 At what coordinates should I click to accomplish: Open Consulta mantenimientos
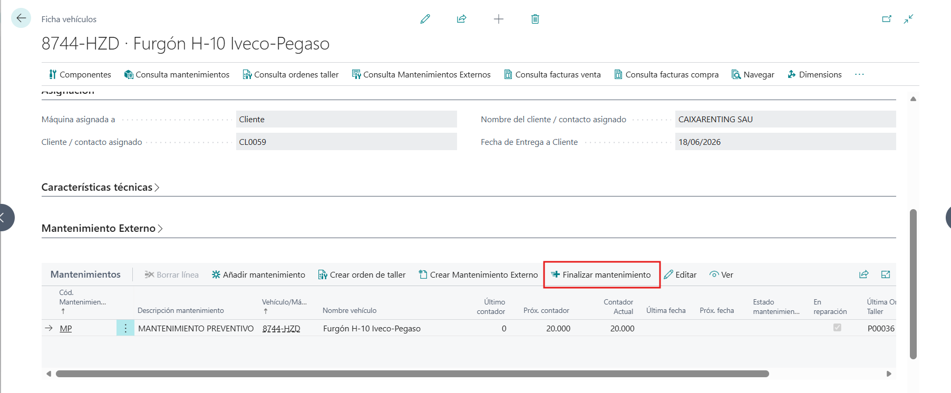tap(177, 74)
